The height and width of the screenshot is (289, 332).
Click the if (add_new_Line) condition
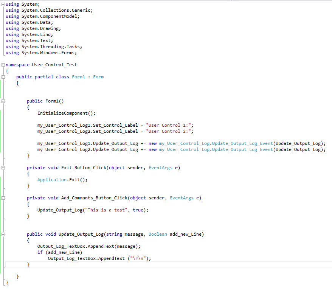[x=60, y=252]
